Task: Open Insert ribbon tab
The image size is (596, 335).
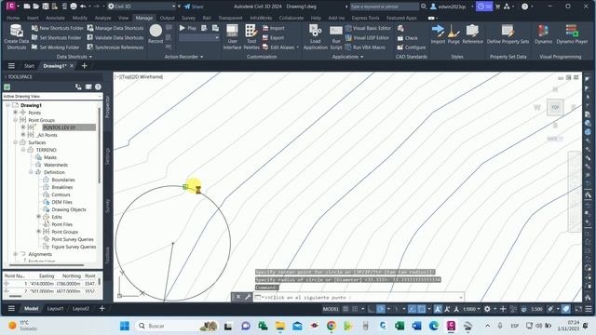Action: 33,18
